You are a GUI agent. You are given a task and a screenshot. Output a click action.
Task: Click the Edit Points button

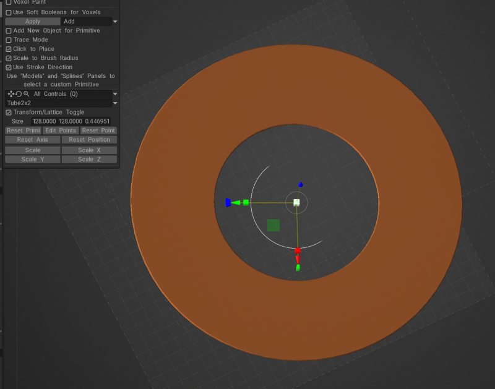click(61, 130)
